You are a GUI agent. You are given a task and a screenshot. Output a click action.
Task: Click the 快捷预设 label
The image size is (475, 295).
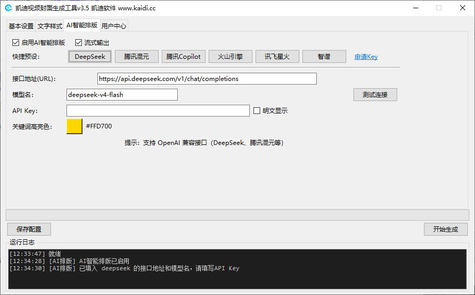click(26, 57)
